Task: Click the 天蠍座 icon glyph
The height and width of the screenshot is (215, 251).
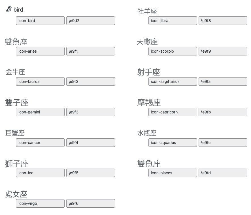Action: tap(147, 42)
